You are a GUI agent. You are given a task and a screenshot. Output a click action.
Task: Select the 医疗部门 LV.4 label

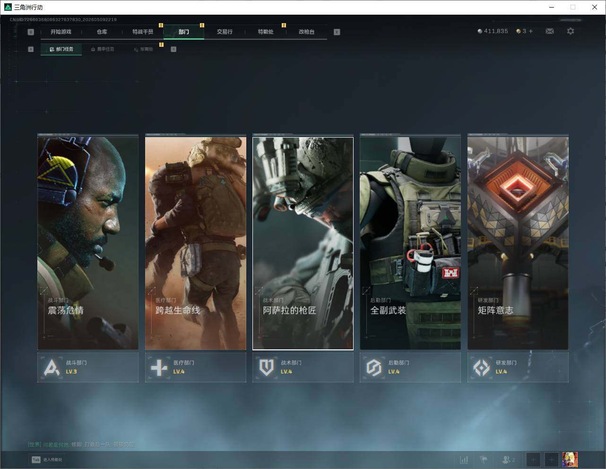(183, 367)
